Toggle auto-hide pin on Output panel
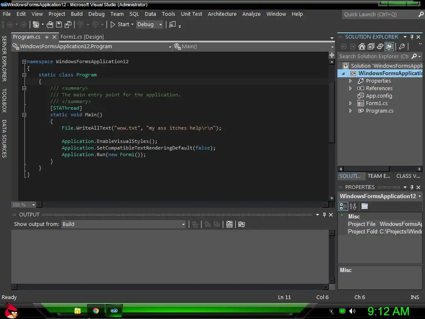 pos(324,215)
